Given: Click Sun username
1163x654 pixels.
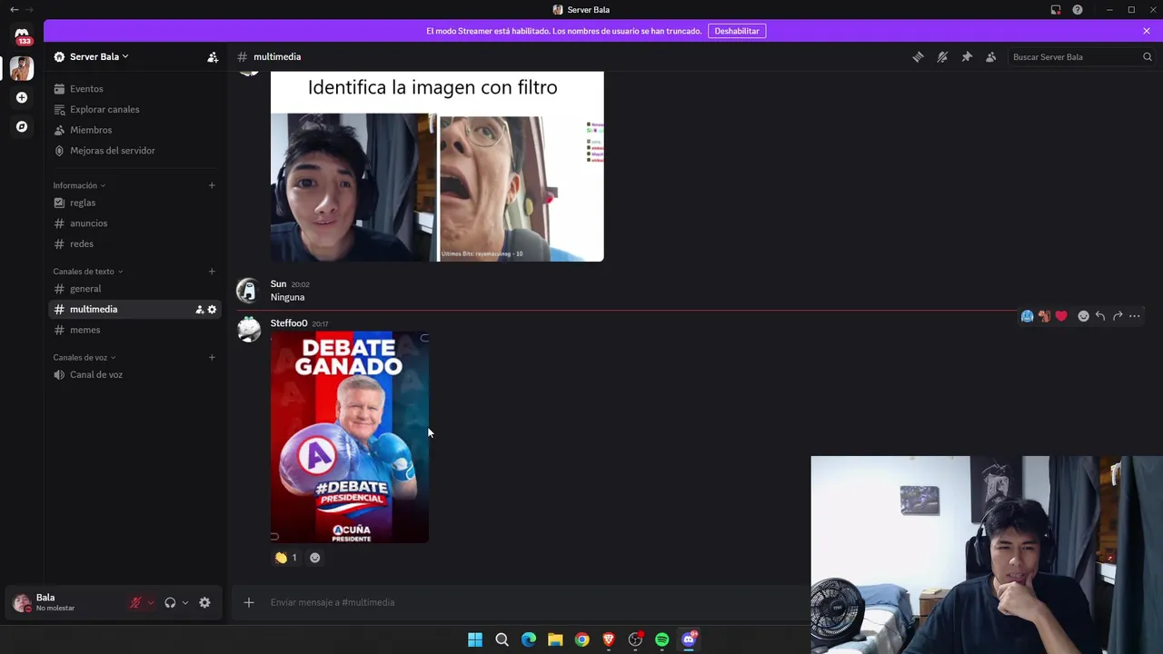Looking at the screenshot, I should pyautogui.click(x=278, y=284).
